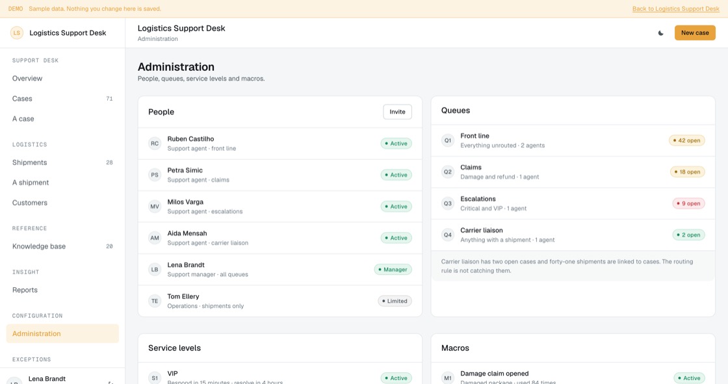Click the New case button
Image resolution: width=728 pixels, height=384 pixels.
pos(695,33)
